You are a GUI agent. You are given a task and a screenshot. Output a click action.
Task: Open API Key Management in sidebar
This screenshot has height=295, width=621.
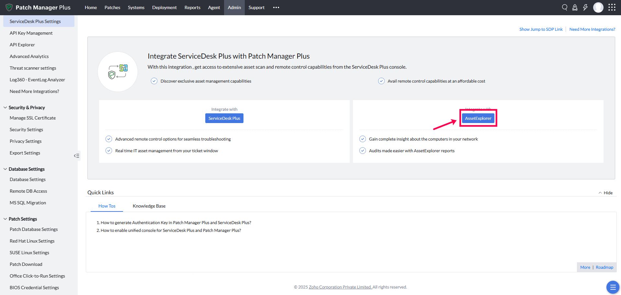(31, 33)
